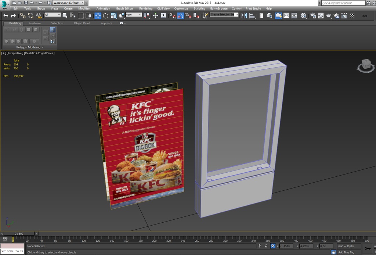Viewport: 376px width, 255px height.
Task: Click Add Time Tag in status bar
Action: [x=346, y=252]
